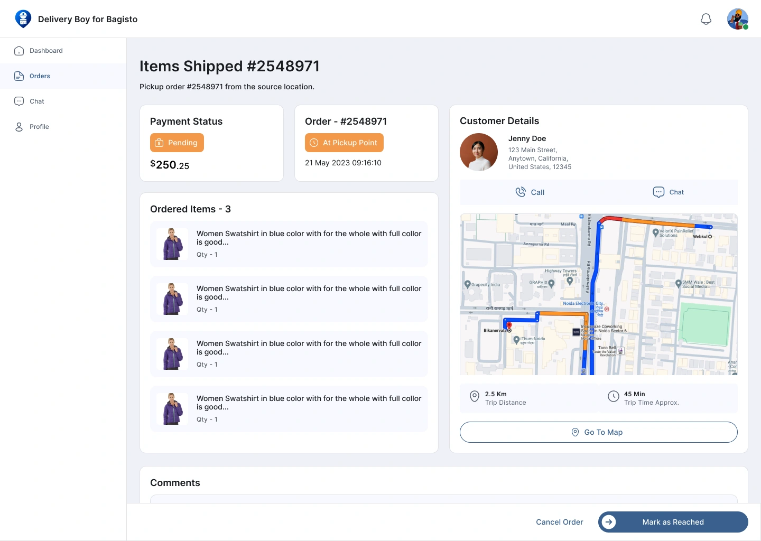
Task: Click the Delivery Boy for Bagisto logo icon
Action: 23,18
